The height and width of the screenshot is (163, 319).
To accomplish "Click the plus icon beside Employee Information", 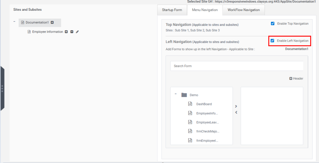I will coord(66,32).
